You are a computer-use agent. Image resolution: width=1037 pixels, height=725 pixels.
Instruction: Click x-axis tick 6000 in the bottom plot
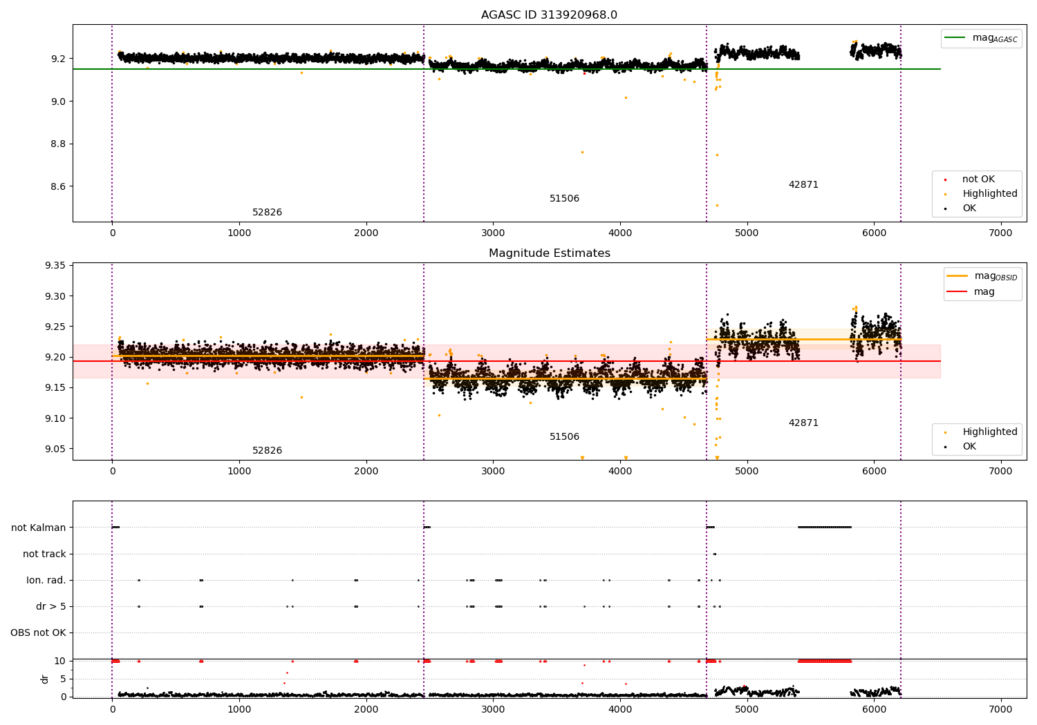pos(874,710)
